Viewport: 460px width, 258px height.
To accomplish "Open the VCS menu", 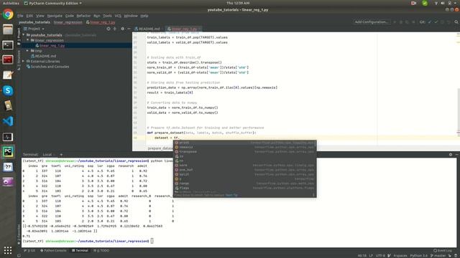I will (118, 16).
